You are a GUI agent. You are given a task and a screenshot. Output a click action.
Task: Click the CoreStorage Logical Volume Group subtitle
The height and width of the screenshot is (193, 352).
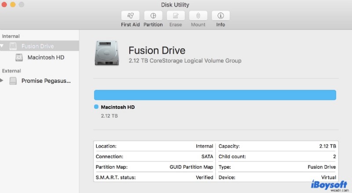tap(185, 61)
